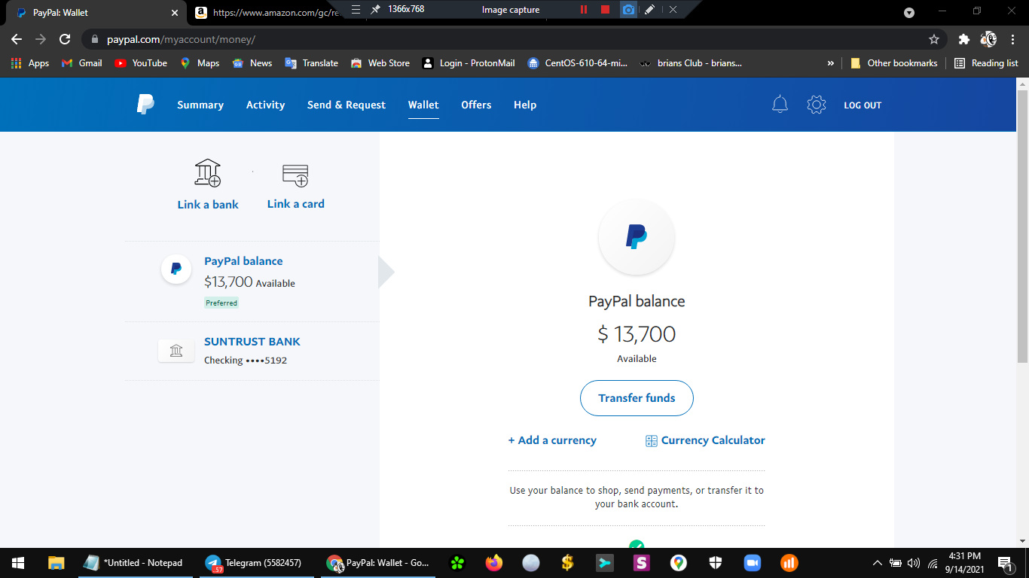This screenshot has width=1029, height=578.
Task: Expand the hidden bookmarks overflow chevron
Action: click(x=831, y=63)
